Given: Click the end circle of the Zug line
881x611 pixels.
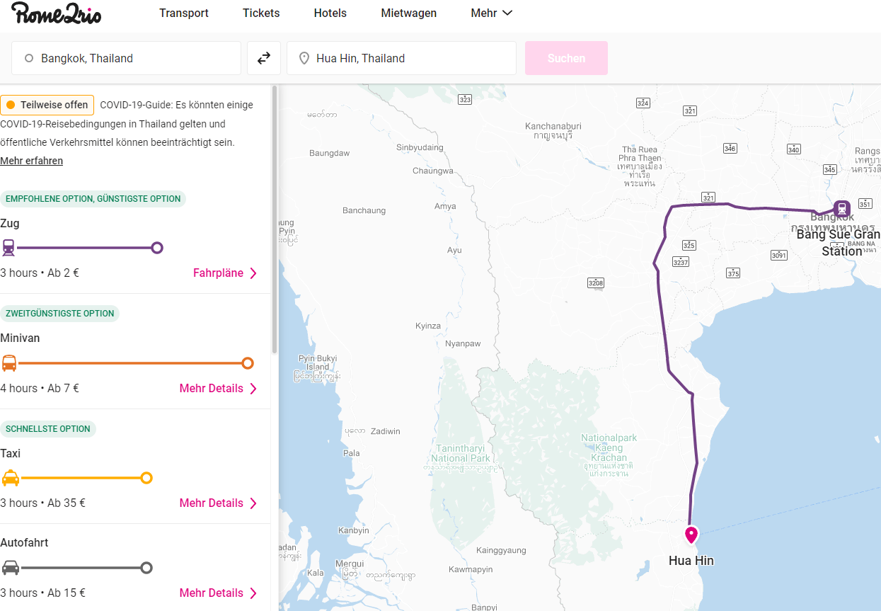Looking at the screenshot, I should pyautogui.click(x=157, y=248).
